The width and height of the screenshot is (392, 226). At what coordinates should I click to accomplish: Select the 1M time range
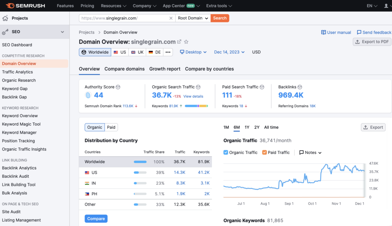coord(226,127)
